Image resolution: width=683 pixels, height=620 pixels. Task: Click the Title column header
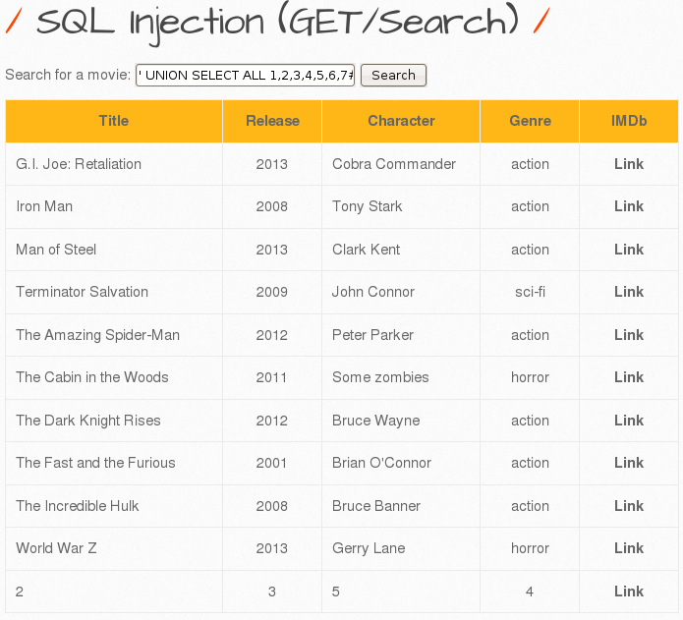[114, 121]
